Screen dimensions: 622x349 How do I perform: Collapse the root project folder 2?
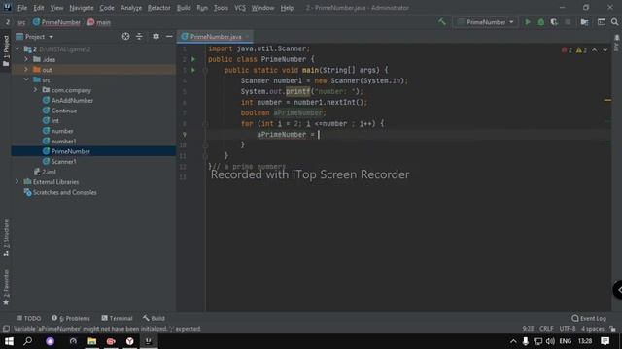(17, 49)
